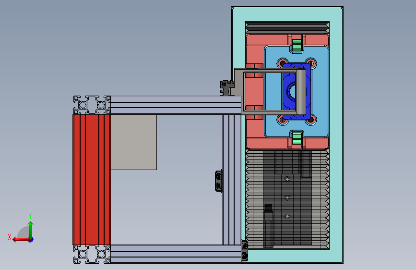Select the gray rectangular handle frame

coord(270,92)
